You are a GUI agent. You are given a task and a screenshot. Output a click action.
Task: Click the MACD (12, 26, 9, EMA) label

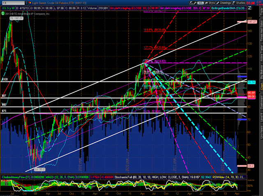click(x=60, y=177)
